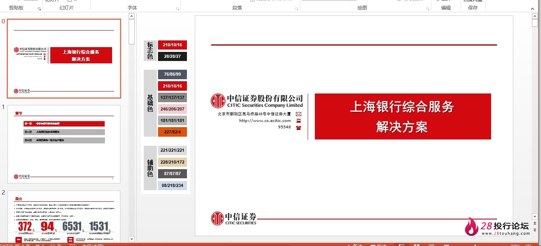The width and height of the screenshot is (541, 246).
Task: Go to previous slide using double-up arrow
Action: pos(535,223)
